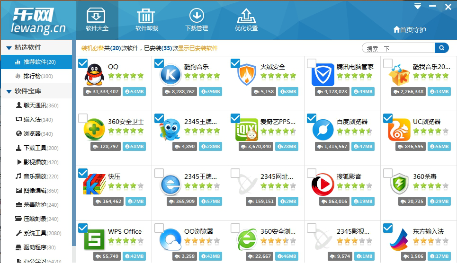Click the 360安全卫士 icon

coord(94,130)
